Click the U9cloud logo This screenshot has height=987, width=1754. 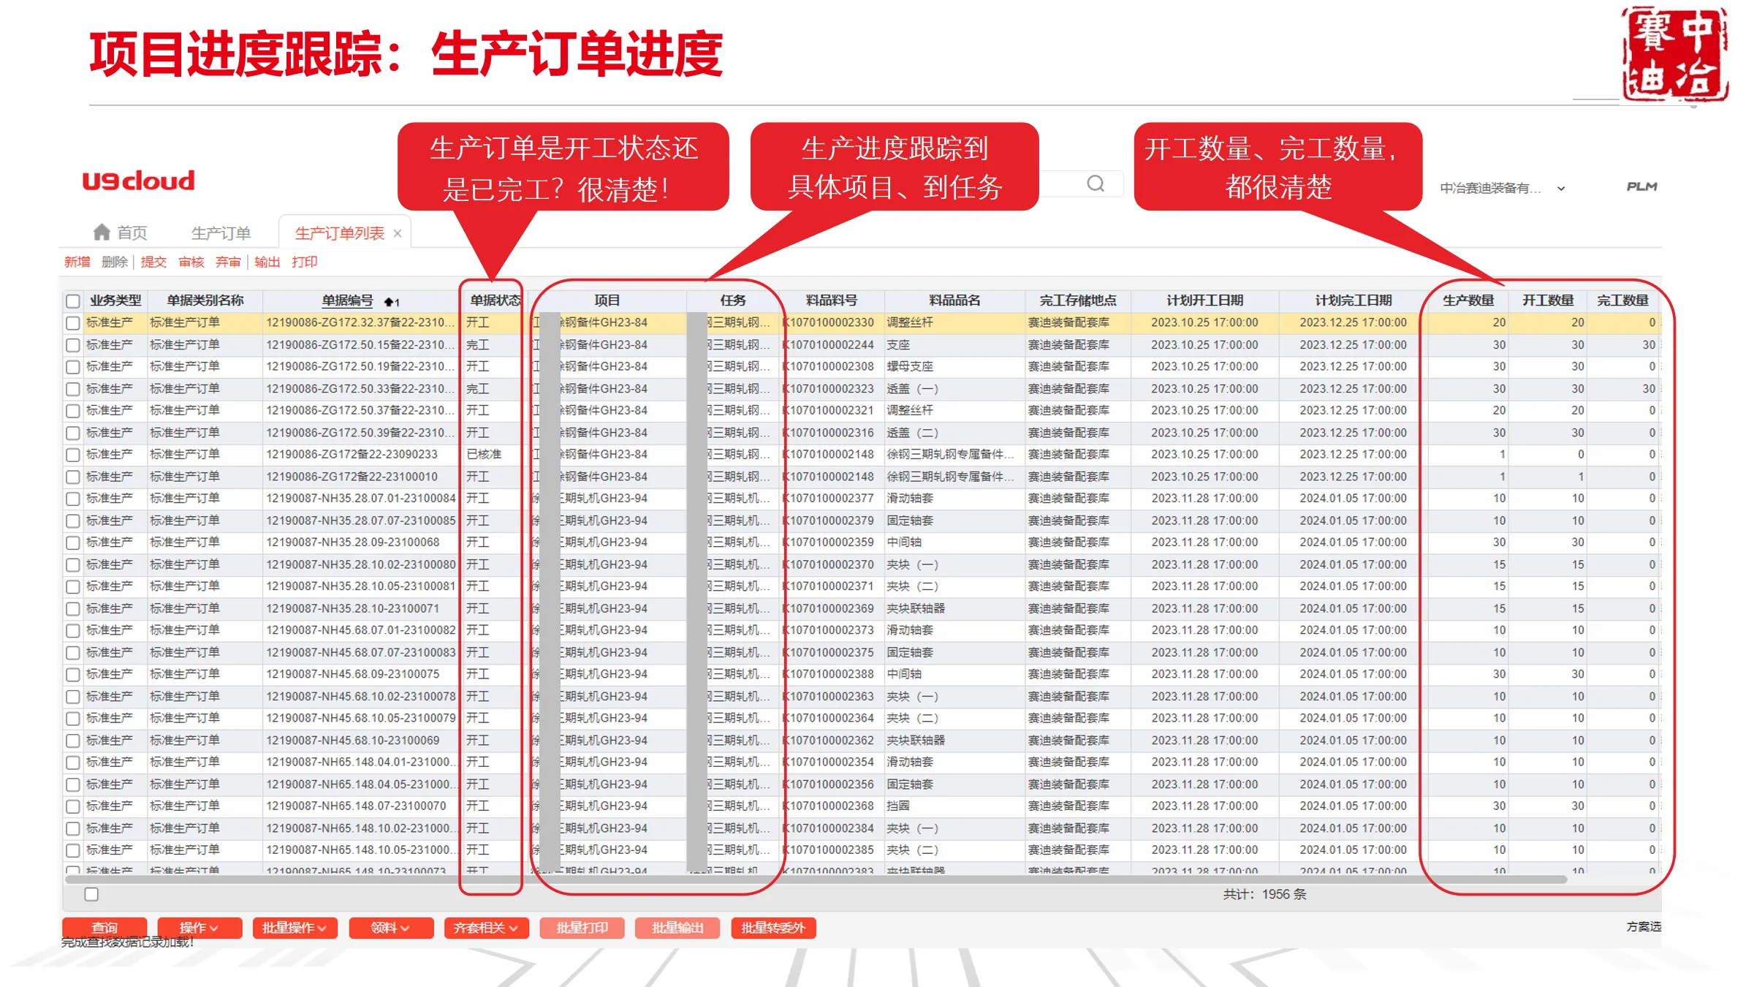pos(139,181)
